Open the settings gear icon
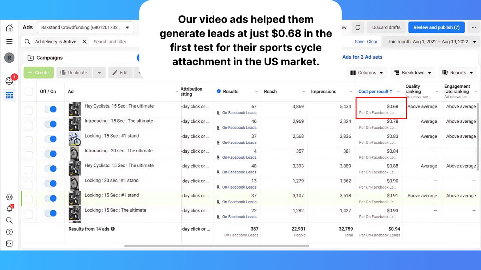 coord(10,197)
